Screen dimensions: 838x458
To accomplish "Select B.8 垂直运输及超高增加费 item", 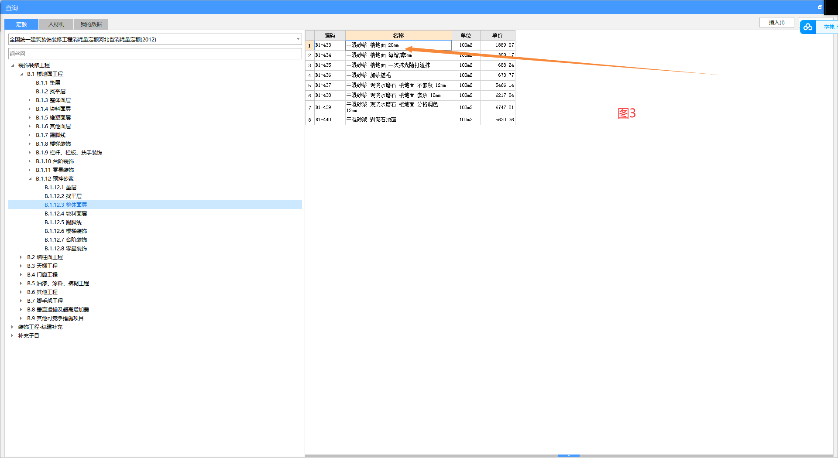I will 58,310.
